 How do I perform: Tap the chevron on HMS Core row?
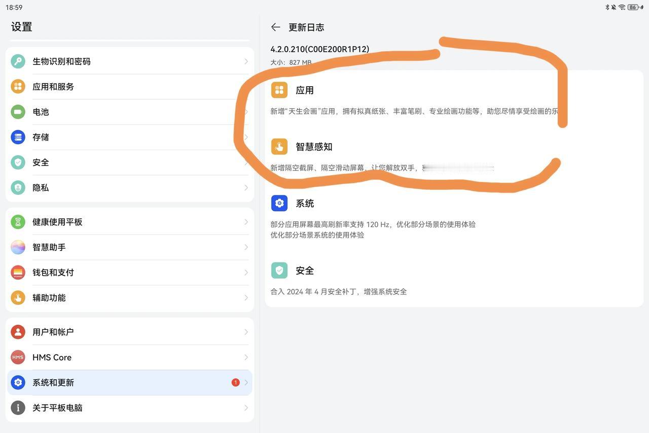point(246,357)
